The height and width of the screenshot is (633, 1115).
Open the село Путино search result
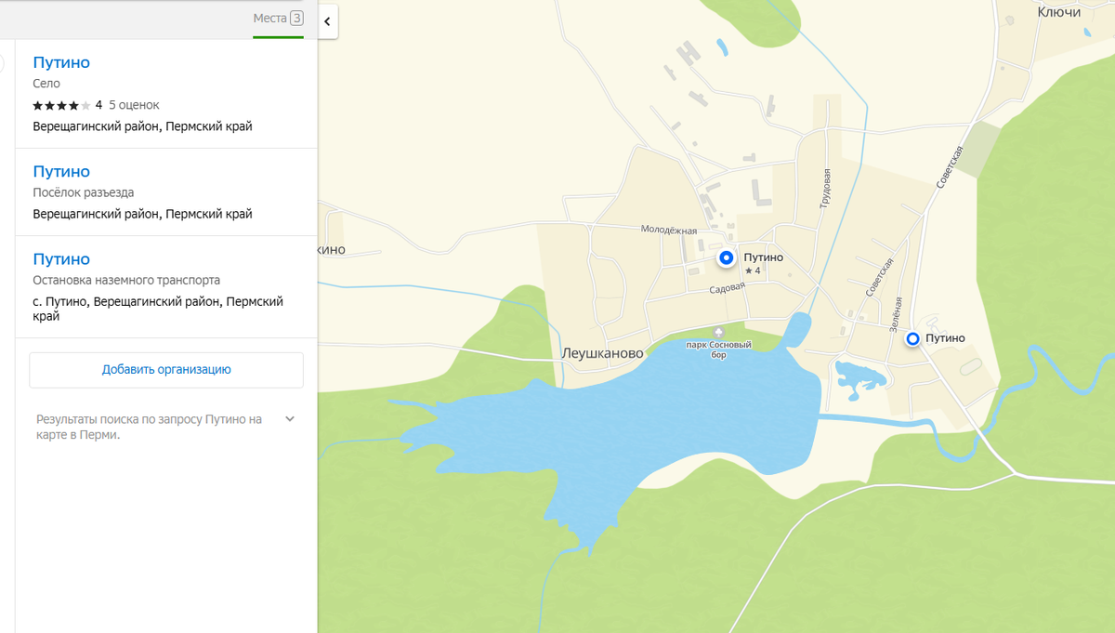60,62
